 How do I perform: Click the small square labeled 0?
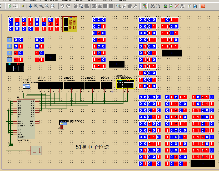coord(9,40)
